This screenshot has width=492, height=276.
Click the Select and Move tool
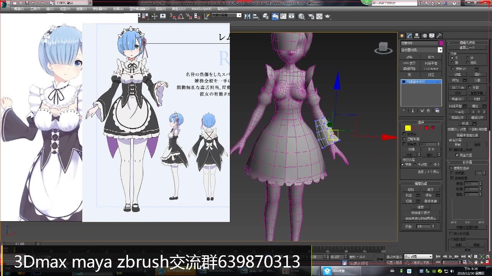(x=155, y=16)
